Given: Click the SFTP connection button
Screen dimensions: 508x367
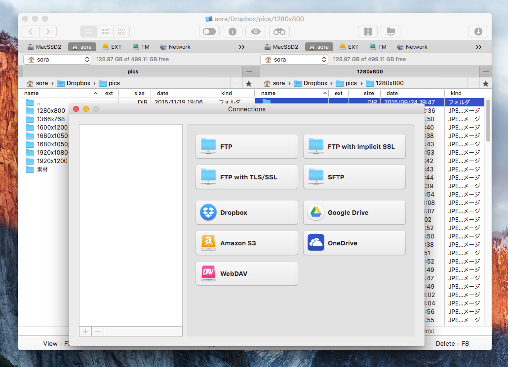Looking at the screenshot, I should coord(354,177).
